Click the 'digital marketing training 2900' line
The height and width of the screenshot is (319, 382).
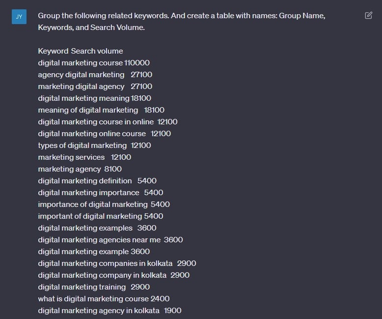[x=94, y=287]
